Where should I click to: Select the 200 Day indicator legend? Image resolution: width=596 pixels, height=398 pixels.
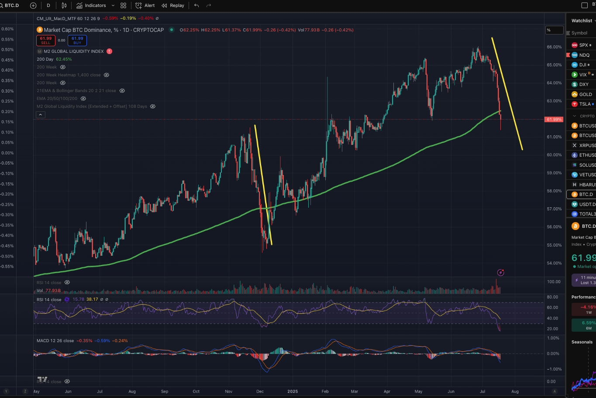pos(45,59)
